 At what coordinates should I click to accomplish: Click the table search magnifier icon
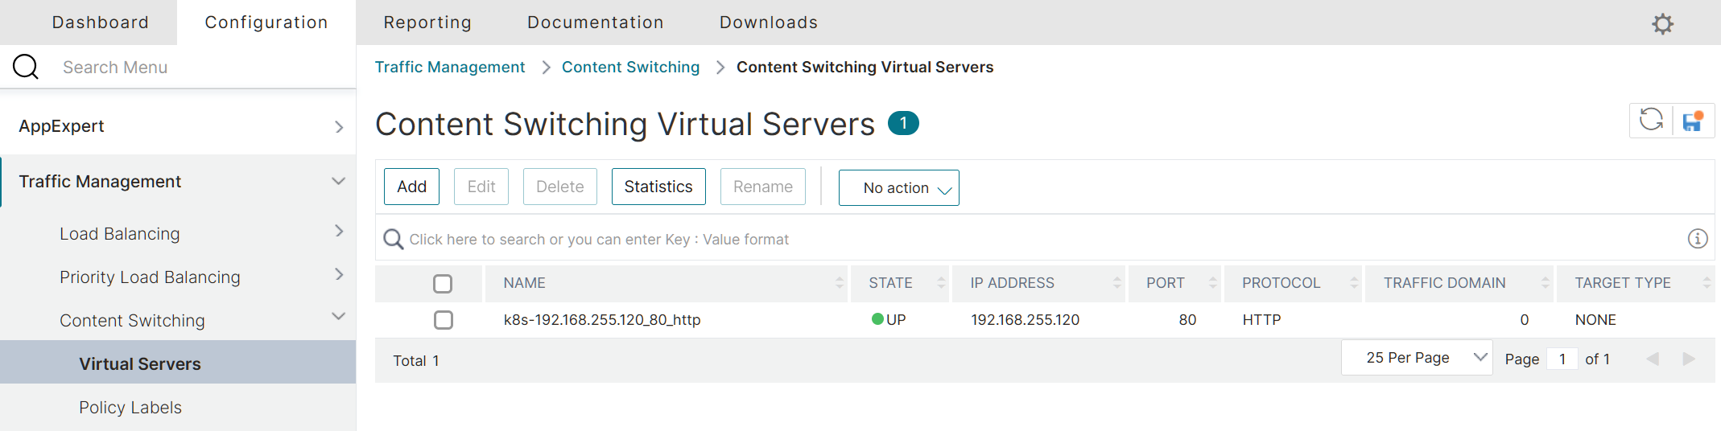click(393, 239)
